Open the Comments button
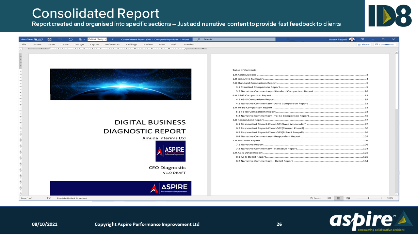418x235 pixels. point(384,44)
